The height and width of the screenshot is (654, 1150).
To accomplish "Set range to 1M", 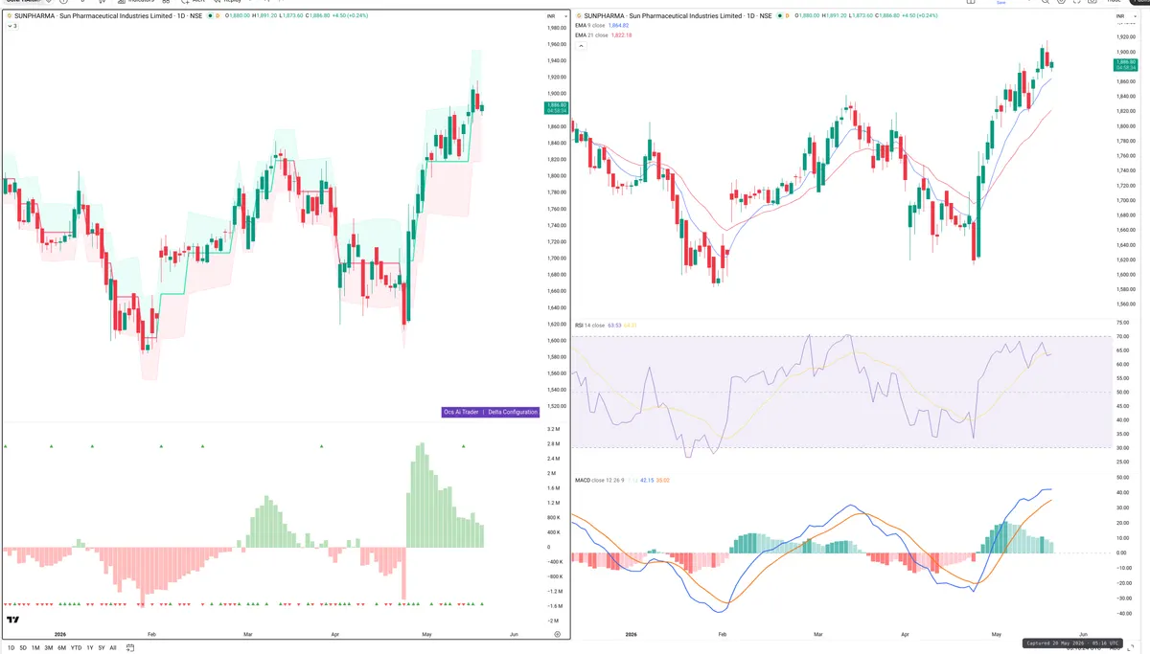I will point(35,648).
